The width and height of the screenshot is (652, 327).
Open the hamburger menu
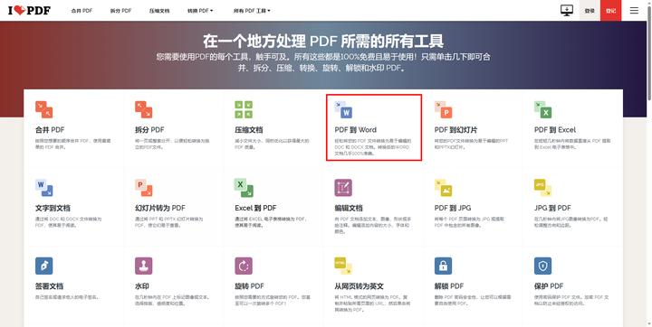point(634,10)
